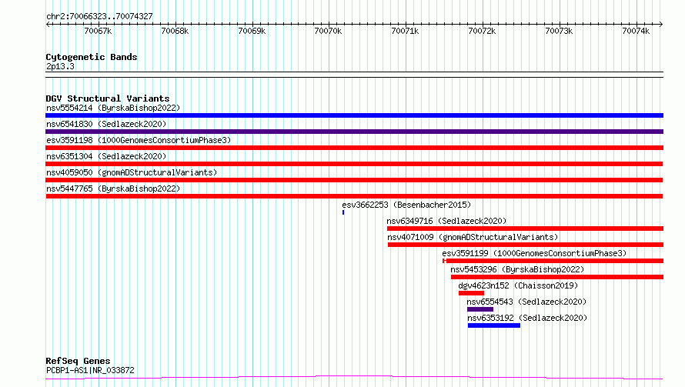Click the 70071k ruler tick label
The image size is (685, 387).
click(405, 32)
